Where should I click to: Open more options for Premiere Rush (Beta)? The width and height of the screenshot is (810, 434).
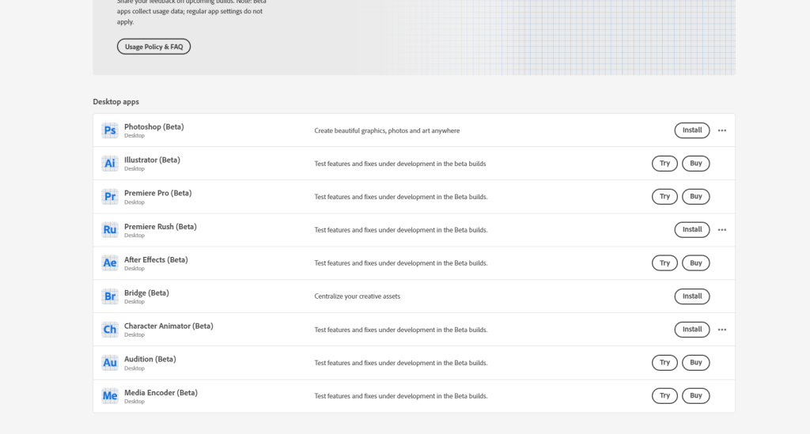pos(721,230)
